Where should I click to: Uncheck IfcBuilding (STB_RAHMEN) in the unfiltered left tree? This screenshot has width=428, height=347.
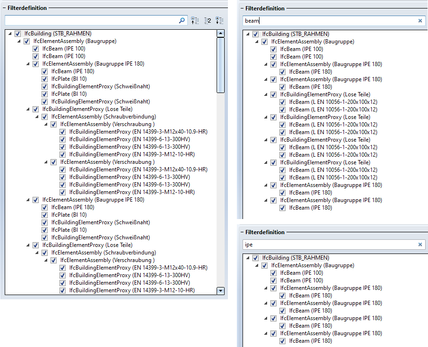[x=18, y=34]
